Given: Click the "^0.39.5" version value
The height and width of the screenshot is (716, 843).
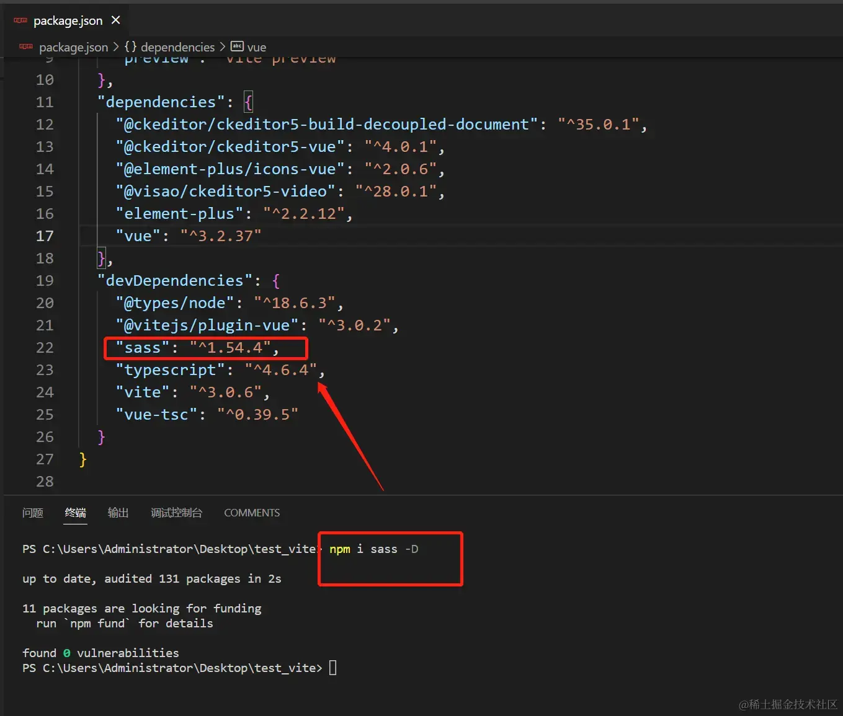Looking at the screenshot, I should tap(258, 415).
